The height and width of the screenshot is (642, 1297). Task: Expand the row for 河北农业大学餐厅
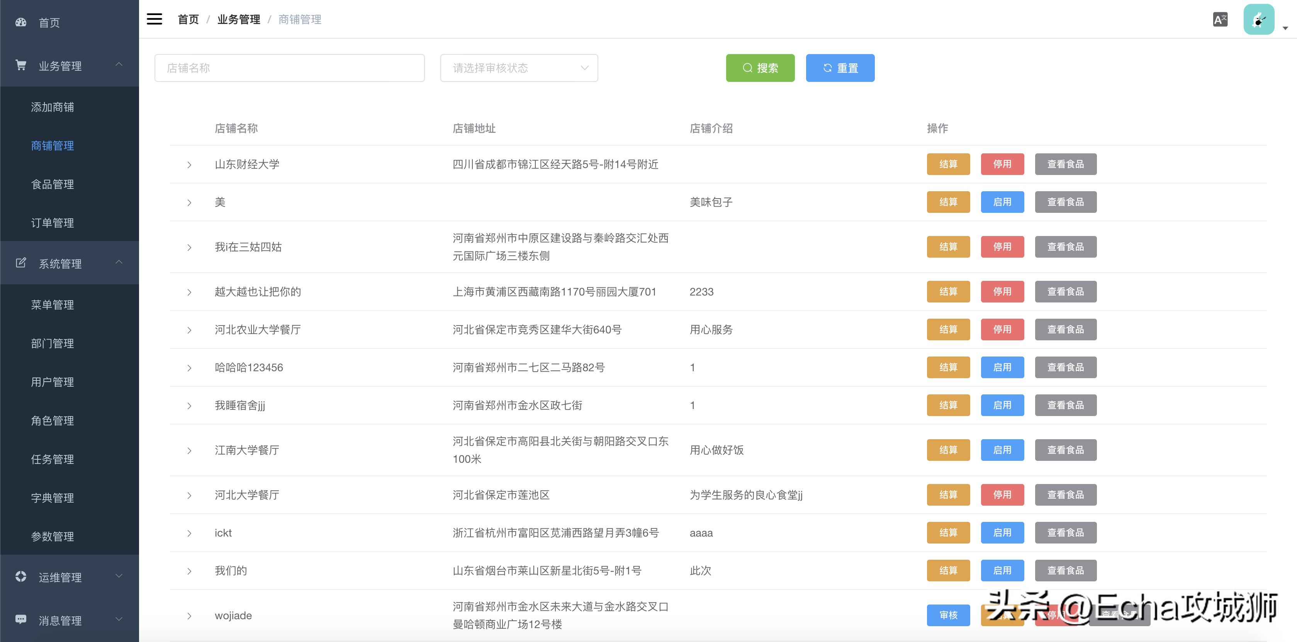tap(190, 329)
